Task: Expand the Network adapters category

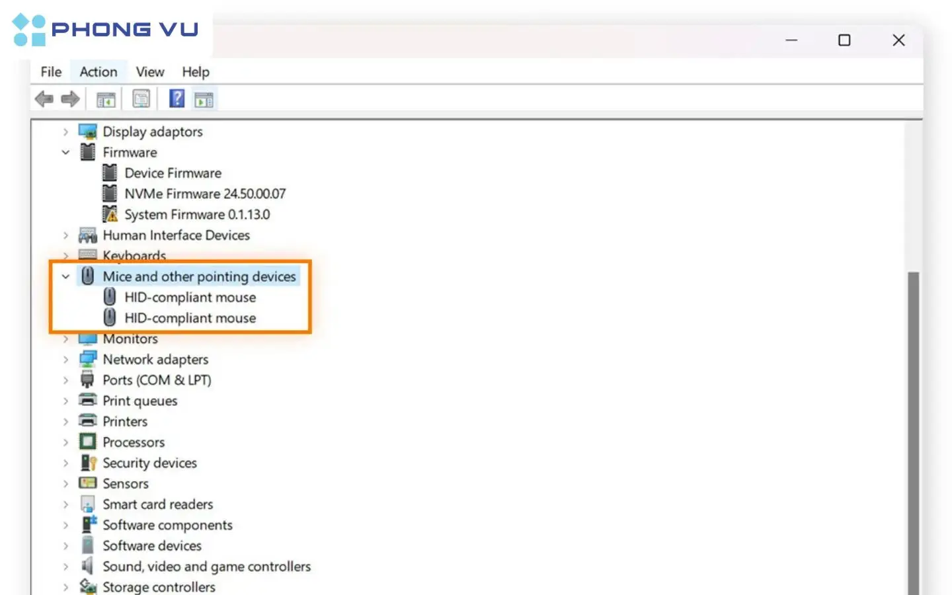Action: (x=65, y=360)
